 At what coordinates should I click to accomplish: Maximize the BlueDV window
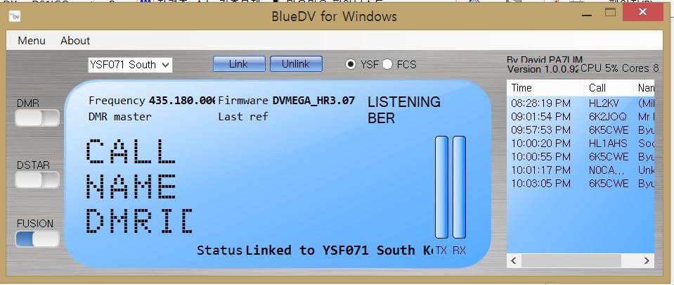[x=610, y=13]
